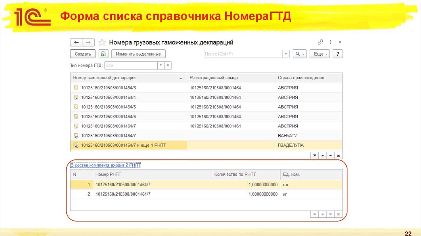The height and width of the screenshot is (236, 421).
Task: Click the document icon of row ending /4
Action: (x=76, y=97)
